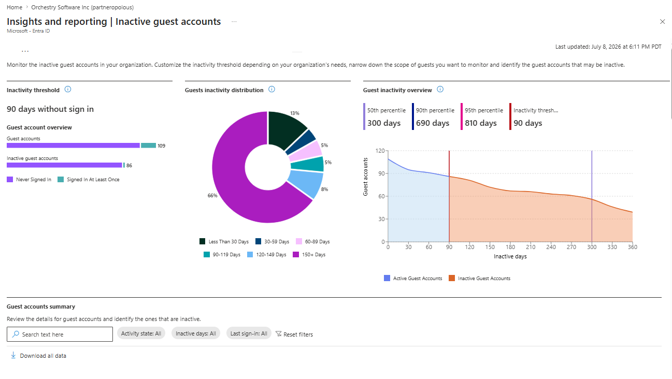The height and width of the screenshot is (379, 672).
Task: Close the Inactive guest accounts blade
Action: click(x=662, y=22)
